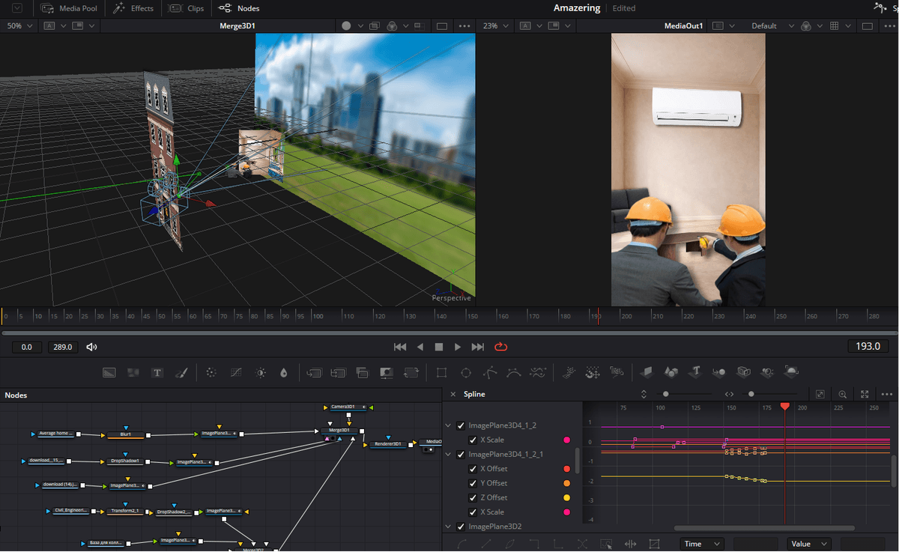The width and height of the screenshot is (899, 552).
Task: Close the Spline panel
Action: (452, 394)
